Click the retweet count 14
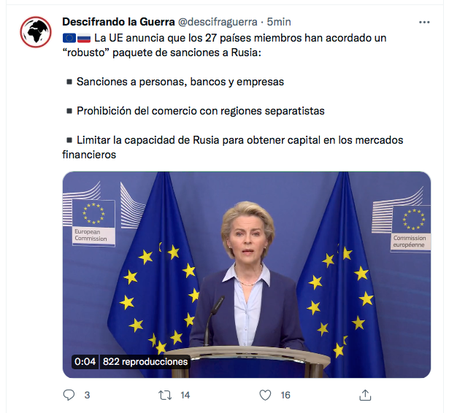Viewport: 449px width, 413px height. [185, 395]
